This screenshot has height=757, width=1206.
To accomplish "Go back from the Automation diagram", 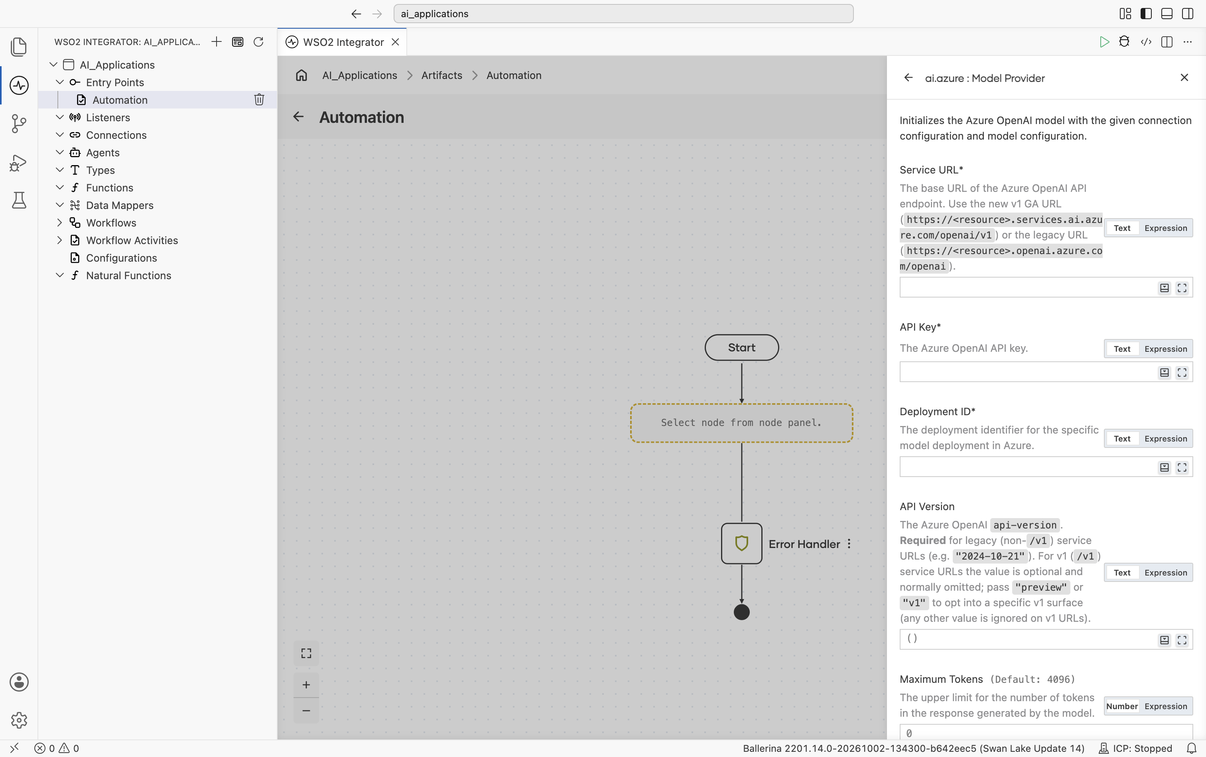I will 298,116.
